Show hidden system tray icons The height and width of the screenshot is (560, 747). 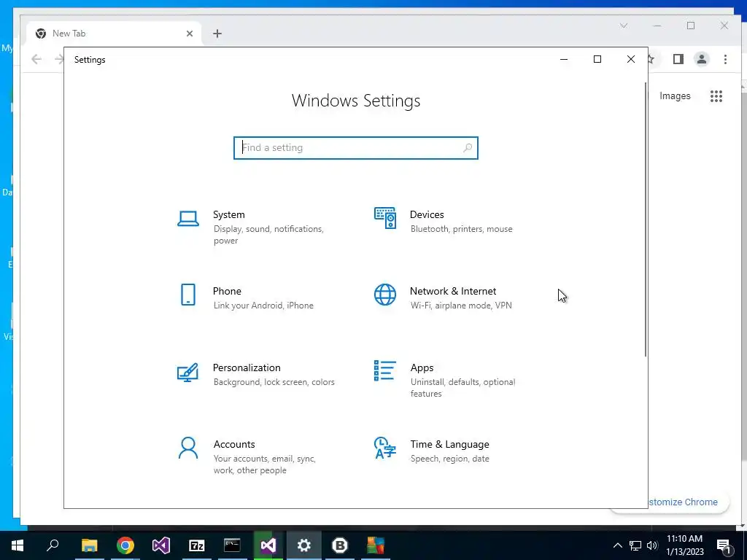click(617, 545)
